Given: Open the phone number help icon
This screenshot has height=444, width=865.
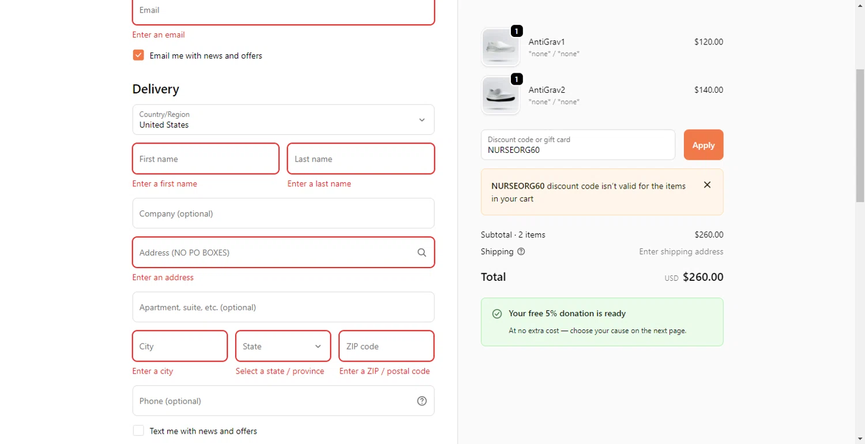Looking at the screenshot, I should pos(422,401).
